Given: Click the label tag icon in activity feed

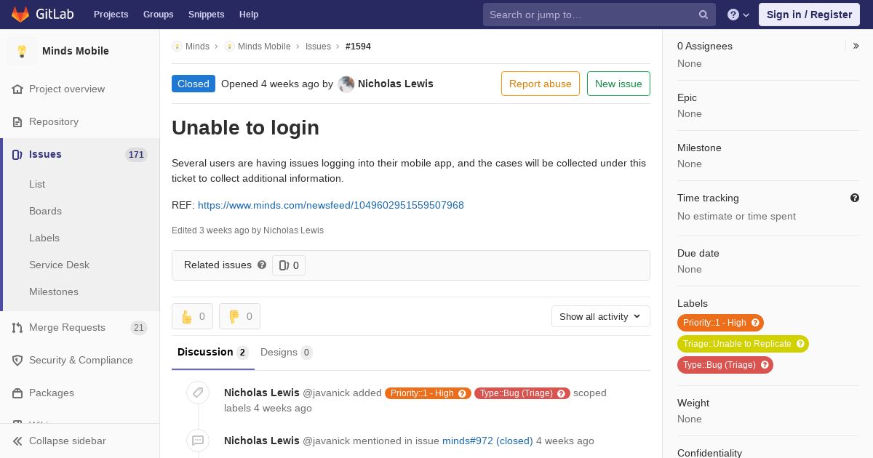Looking at the screenshot, I should (197, 393).
